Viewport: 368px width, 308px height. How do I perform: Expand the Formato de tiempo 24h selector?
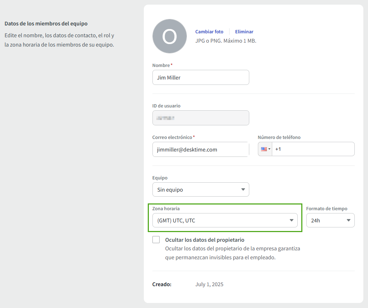(330, 220)
